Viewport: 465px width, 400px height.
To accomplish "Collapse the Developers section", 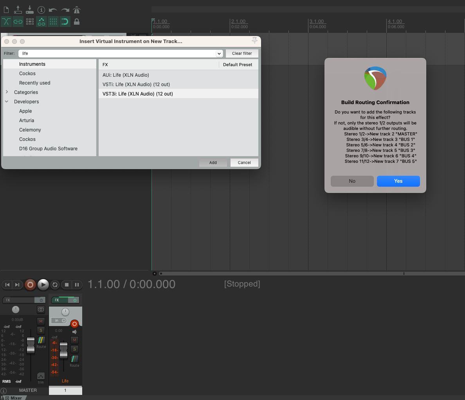I will click(7, 101).
